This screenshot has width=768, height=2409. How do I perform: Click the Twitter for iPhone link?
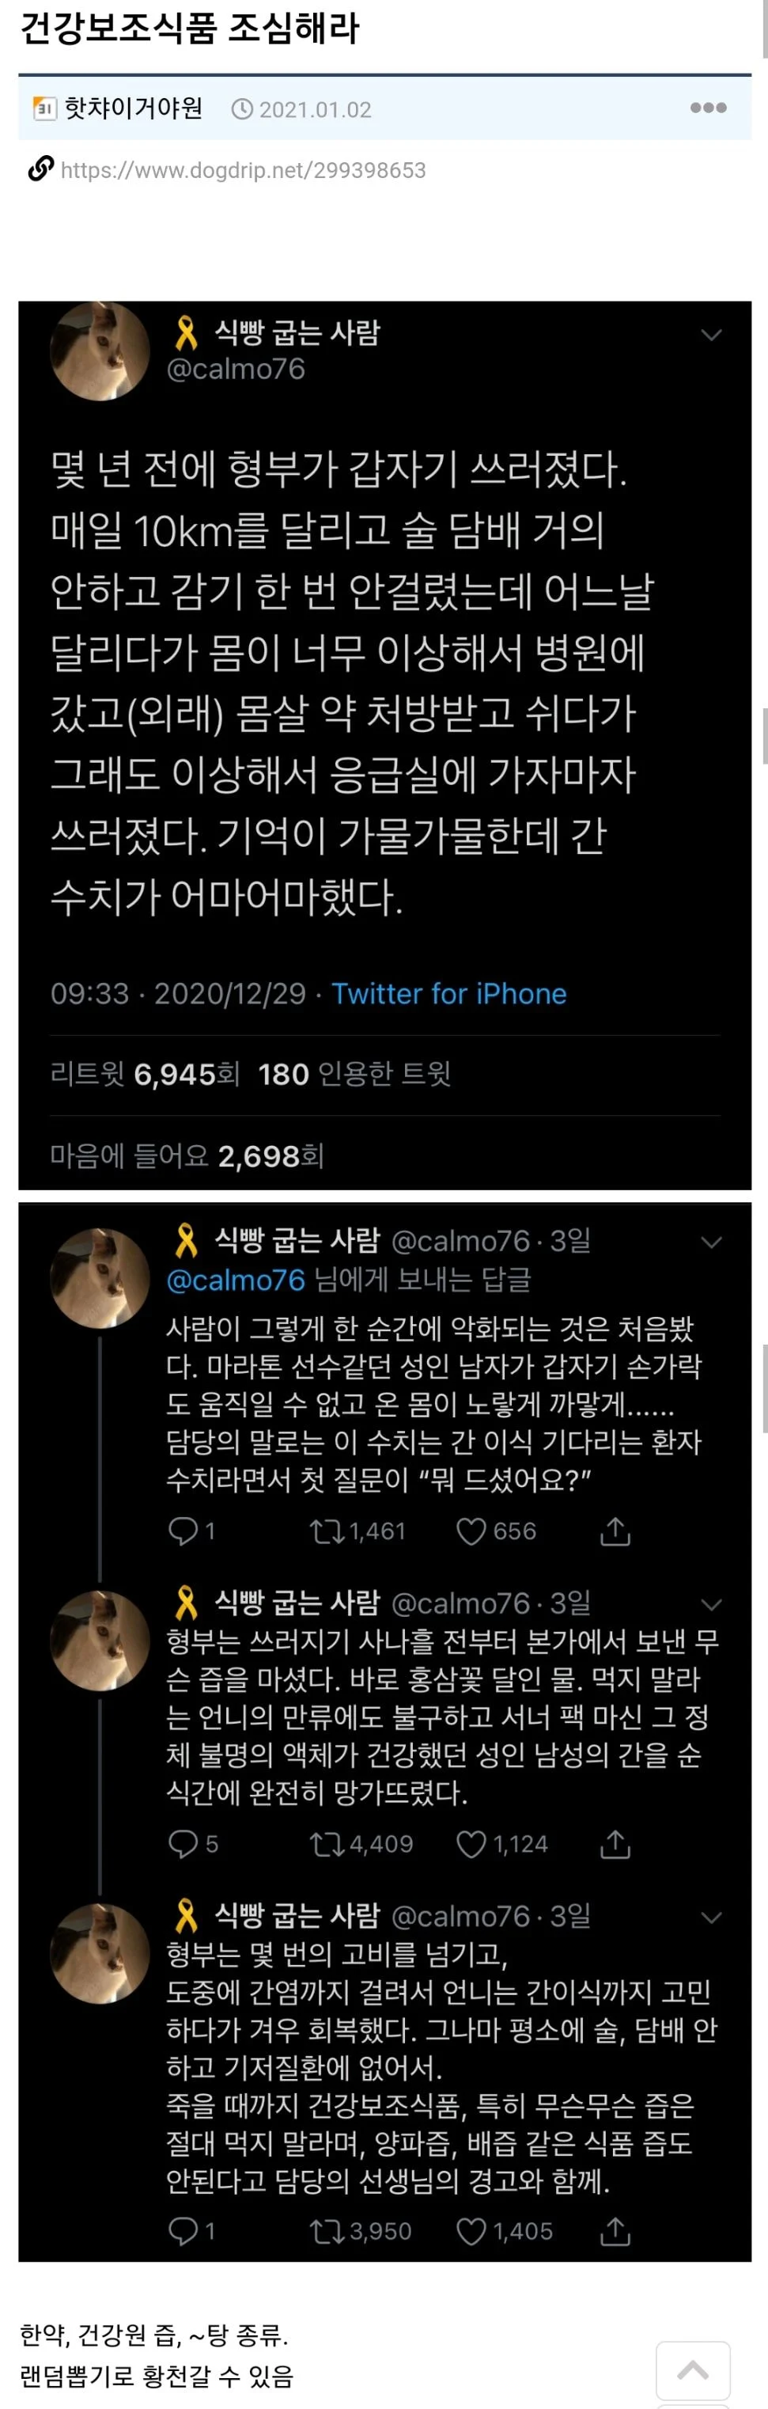tap(448, 993)
